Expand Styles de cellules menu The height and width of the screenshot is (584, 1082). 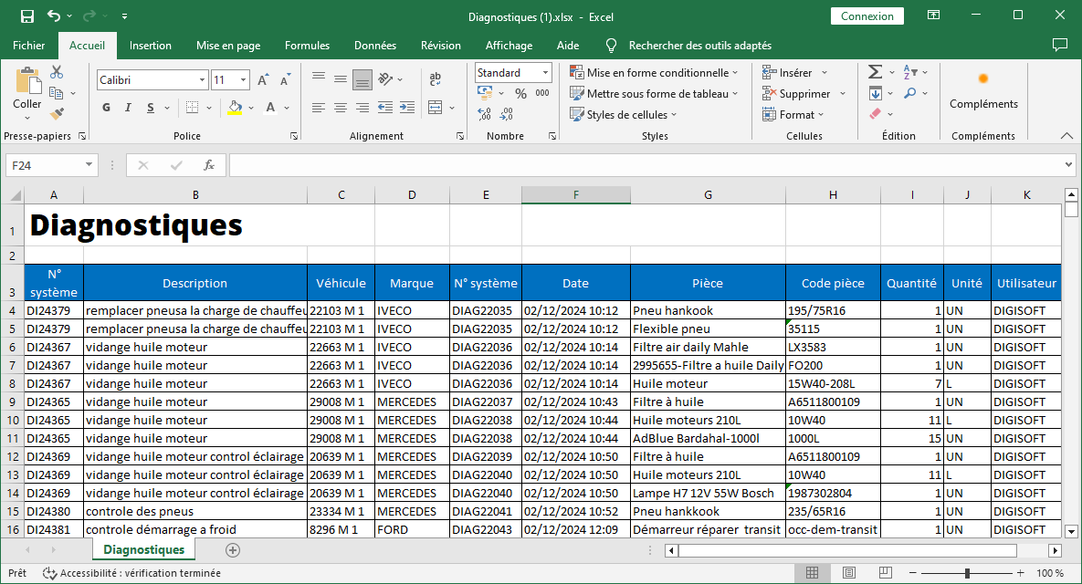tap(623, 114)
